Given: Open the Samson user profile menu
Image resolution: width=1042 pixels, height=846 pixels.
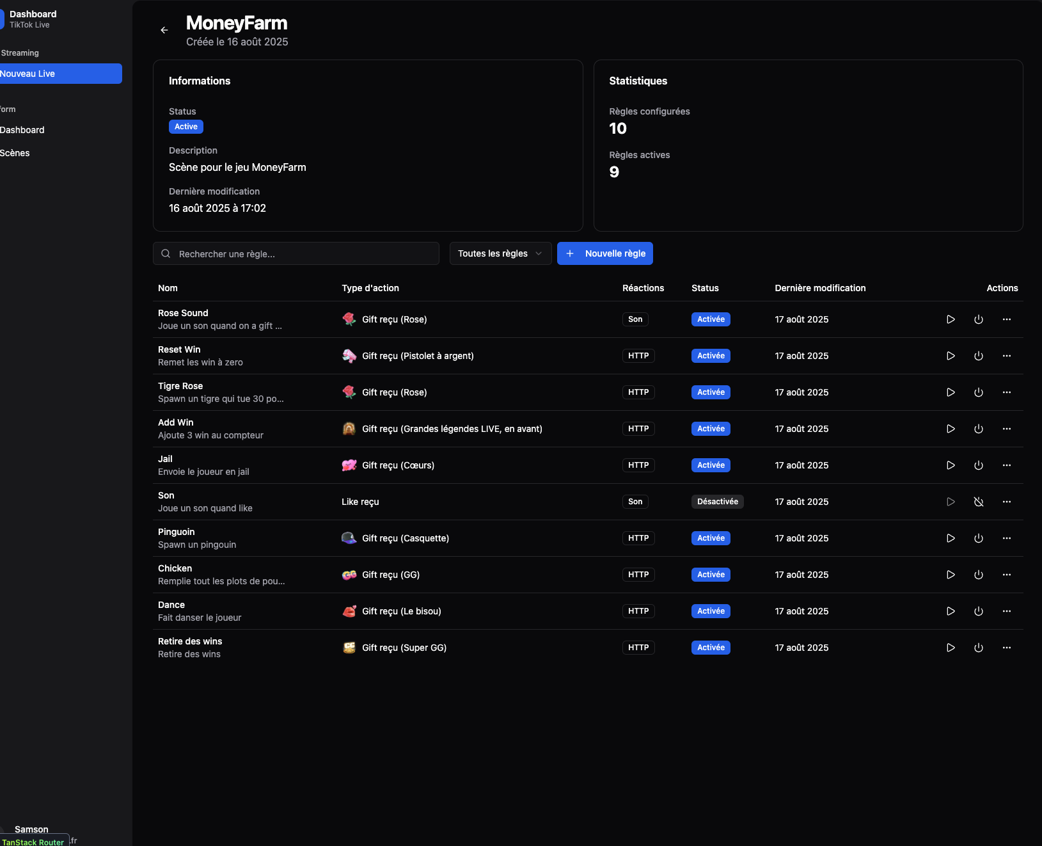Looking at the screenshot, I should (31, 829).
